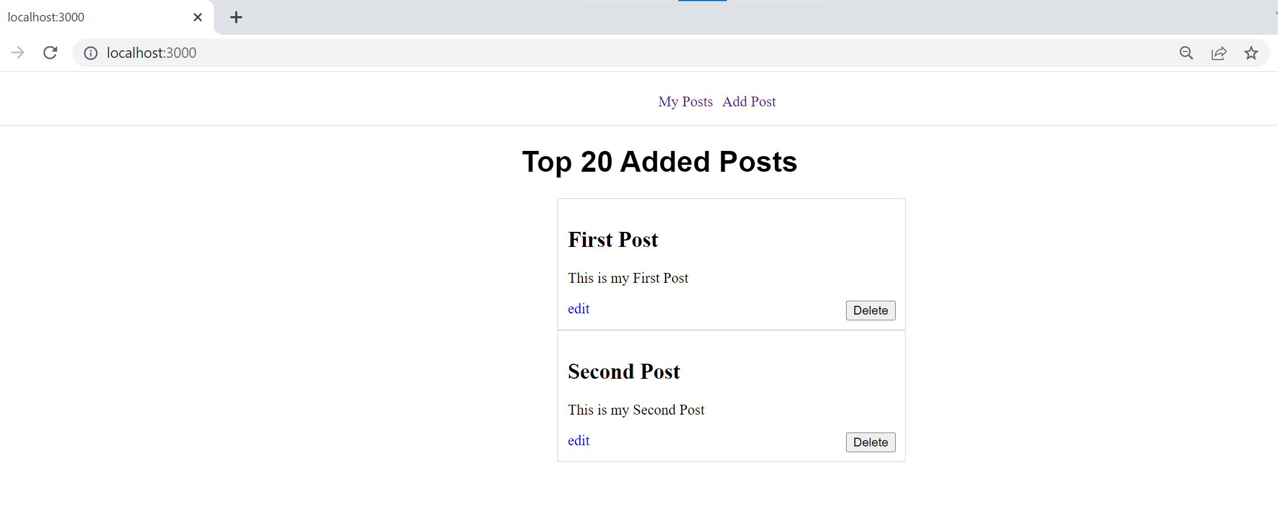Click the 'Second Post' title
The height and width of the screenshot is (521, 1278).
pyautogui.click(x=624, y=372)
